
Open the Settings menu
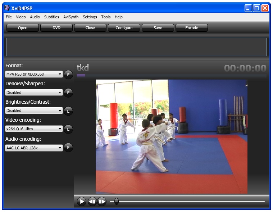(x=90, y=17)
